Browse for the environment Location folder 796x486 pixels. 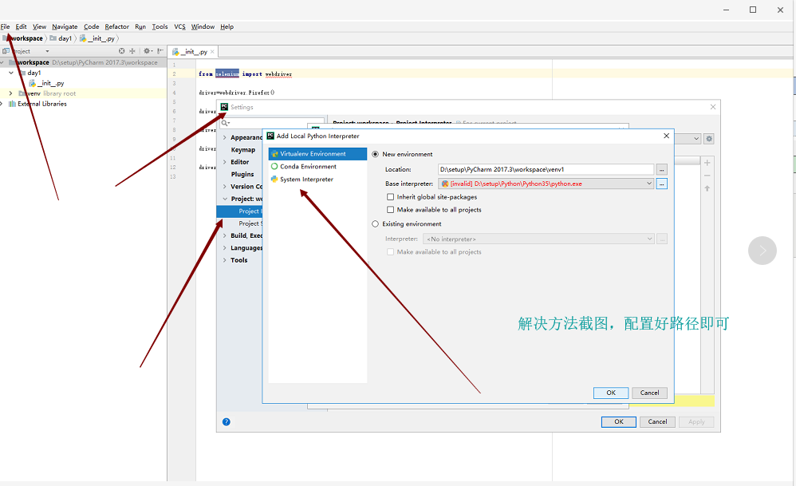[662, 169]
